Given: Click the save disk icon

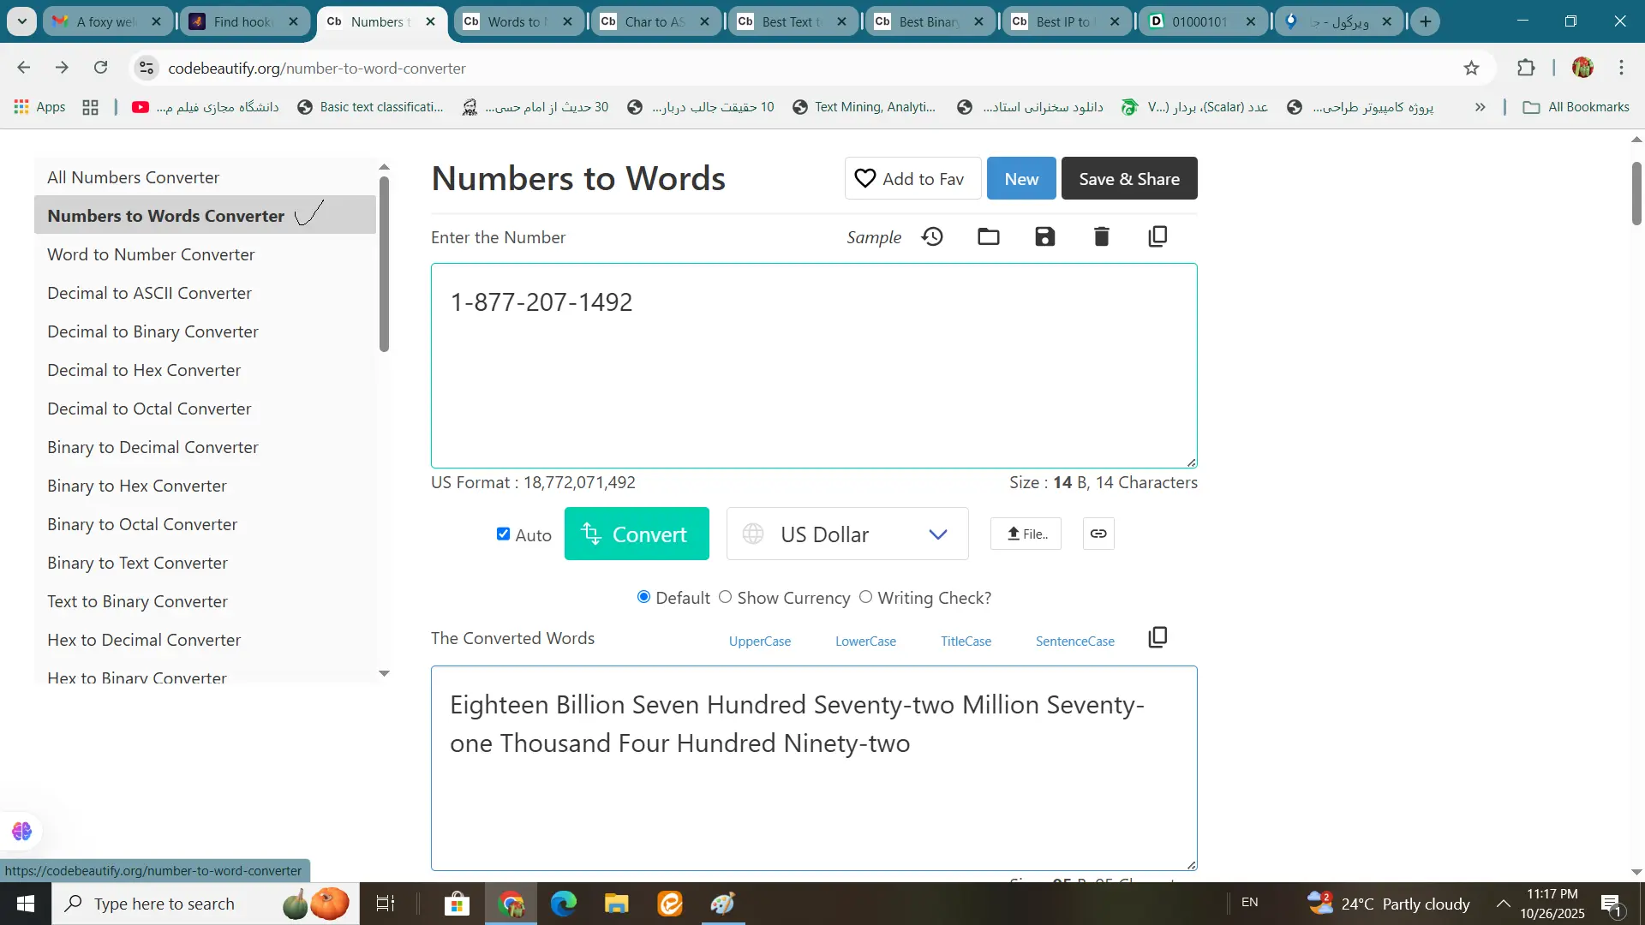Looking at the screenshot, I should [x=1044, y=237].
